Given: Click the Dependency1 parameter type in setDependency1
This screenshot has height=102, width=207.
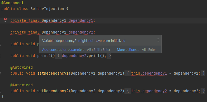Looking at the screenshot, I should click(83, 73).
